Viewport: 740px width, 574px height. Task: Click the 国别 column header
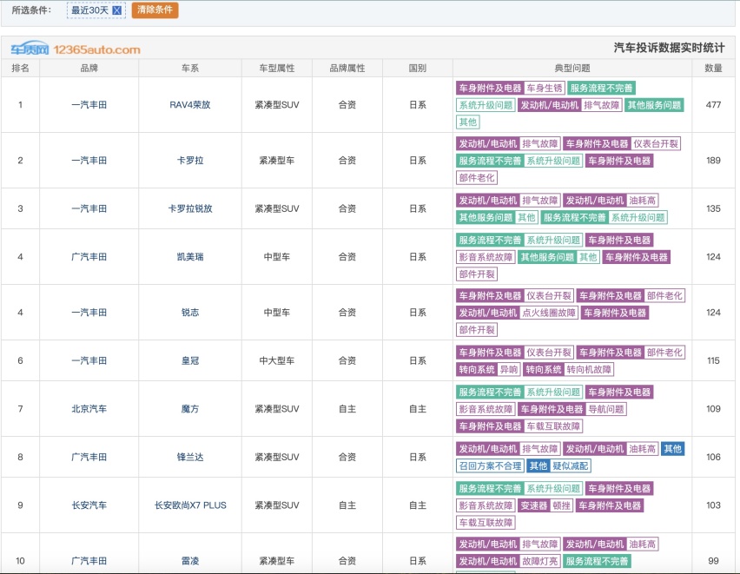[x=418, y=68]
